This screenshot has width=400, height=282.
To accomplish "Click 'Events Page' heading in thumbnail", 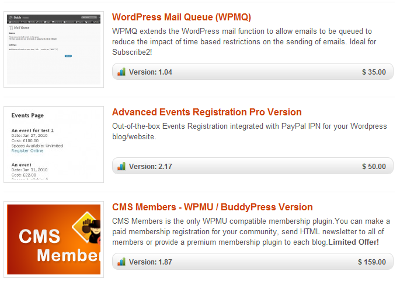I will (27, 115).
